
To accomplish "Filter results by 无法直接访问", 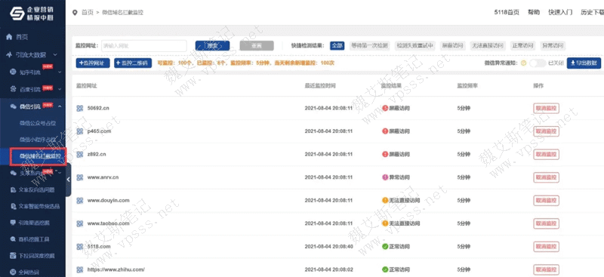I will pos(488,45).
